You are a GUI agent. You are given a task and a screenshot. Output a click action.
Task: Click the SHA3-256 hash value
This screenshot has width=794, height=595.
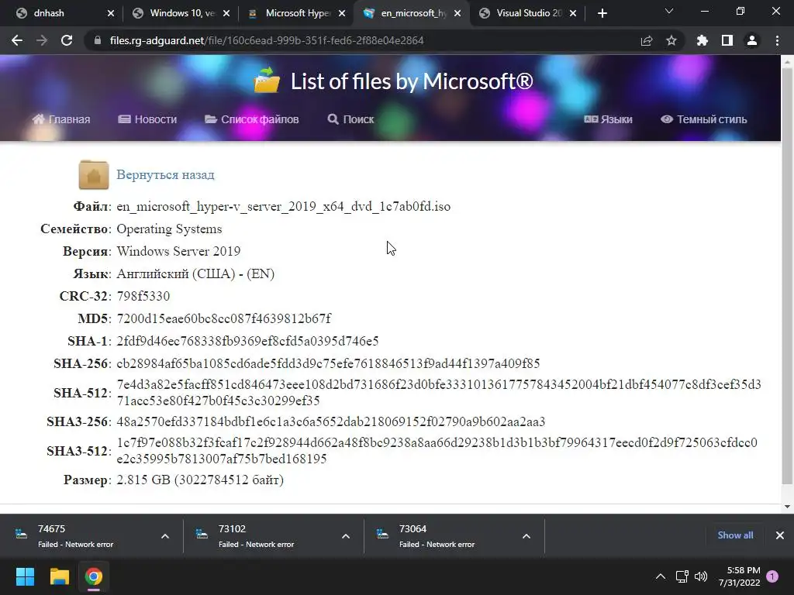pyautogui.click(x=330, y=421)
